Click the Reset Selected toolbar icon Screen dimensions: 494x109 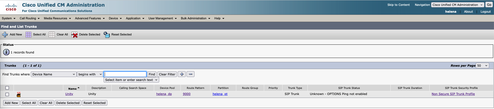tap(107, 35)
